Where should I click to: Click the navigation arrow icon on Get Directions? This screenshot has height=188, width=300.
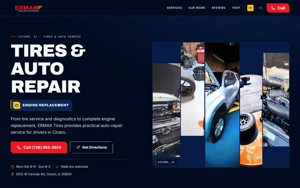click(x=78, y=147)
